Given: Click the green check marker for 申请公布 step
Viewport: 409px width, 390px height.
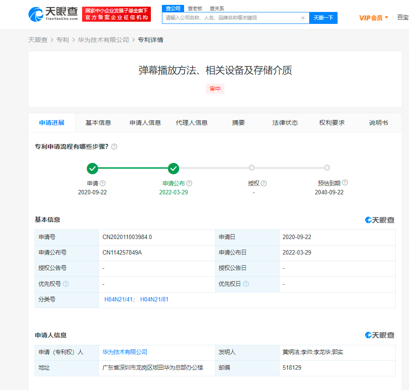Looking at the screenshot, I should point(173,169).
